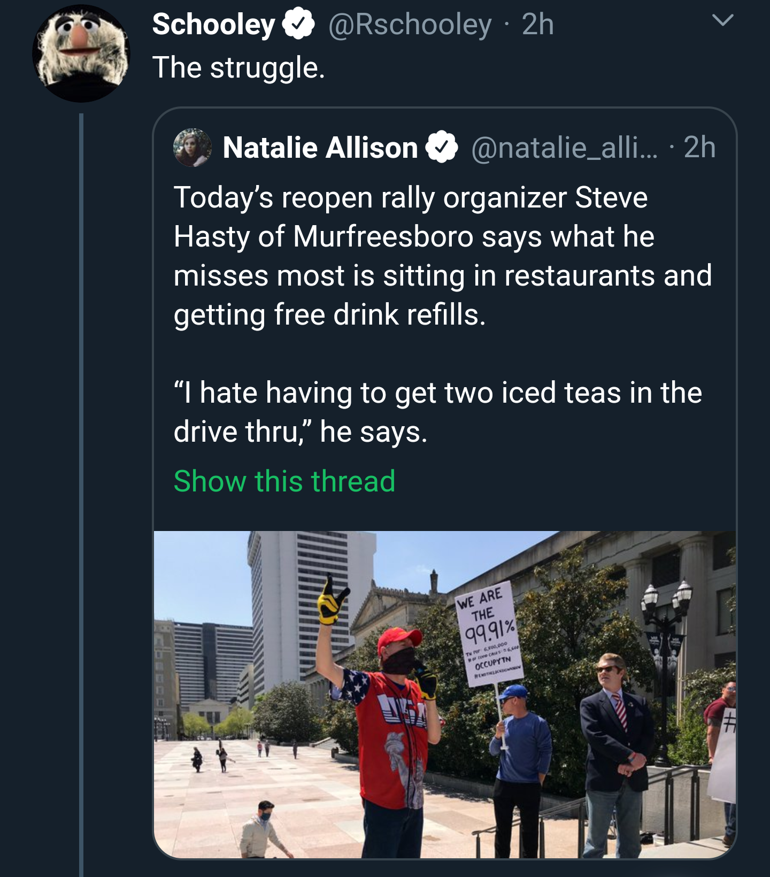Open Natalie Allison's small profile avatar
770x877 pixels.
click(192, 148)
